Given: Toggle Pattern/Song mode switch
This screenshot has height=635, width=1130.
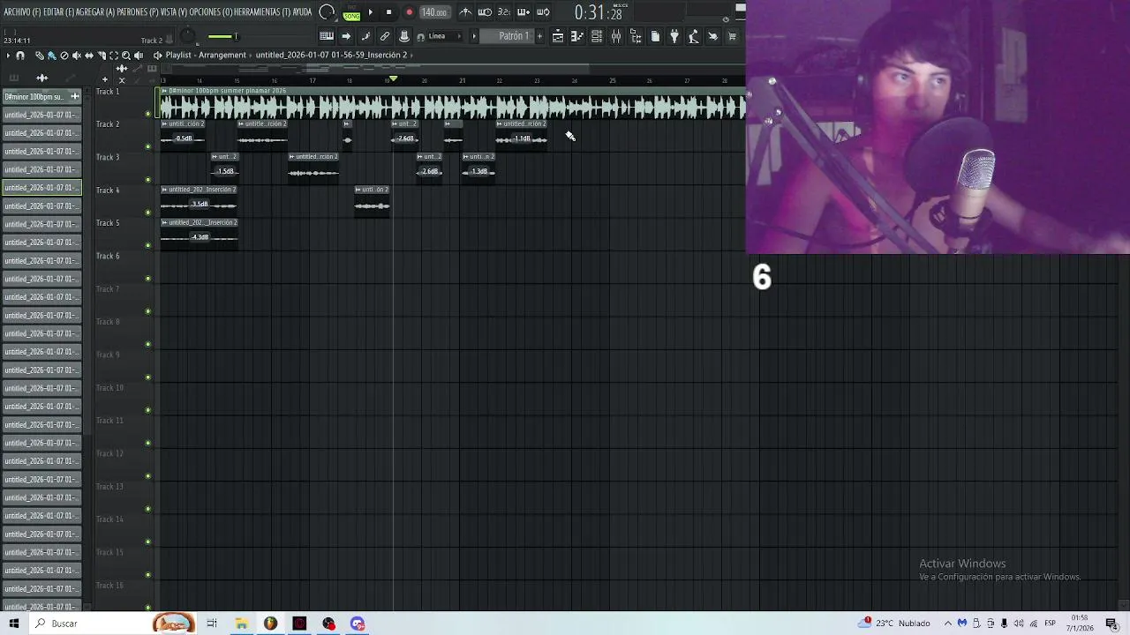Looking at the screenshot, I should click(351, 13).
